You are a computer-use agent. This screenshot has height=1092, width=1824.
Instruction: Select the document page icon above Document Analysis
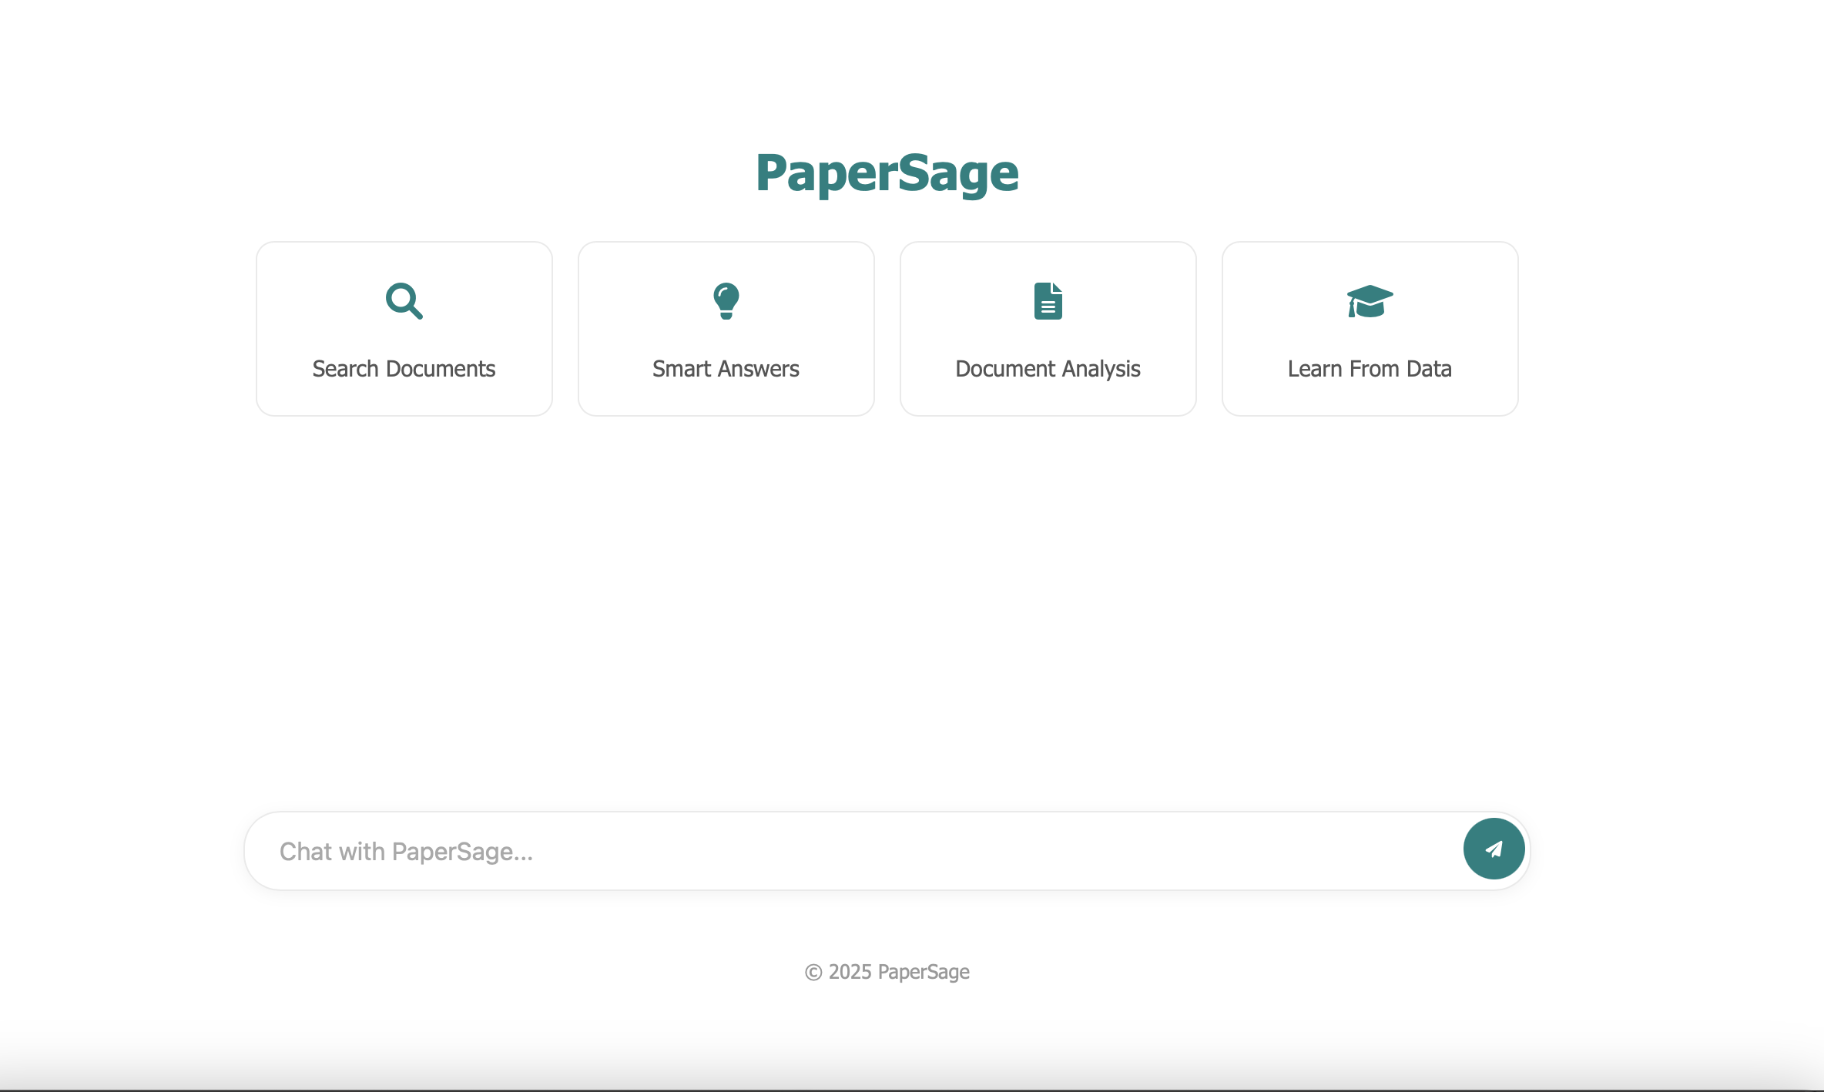[x=1048, y=301]
